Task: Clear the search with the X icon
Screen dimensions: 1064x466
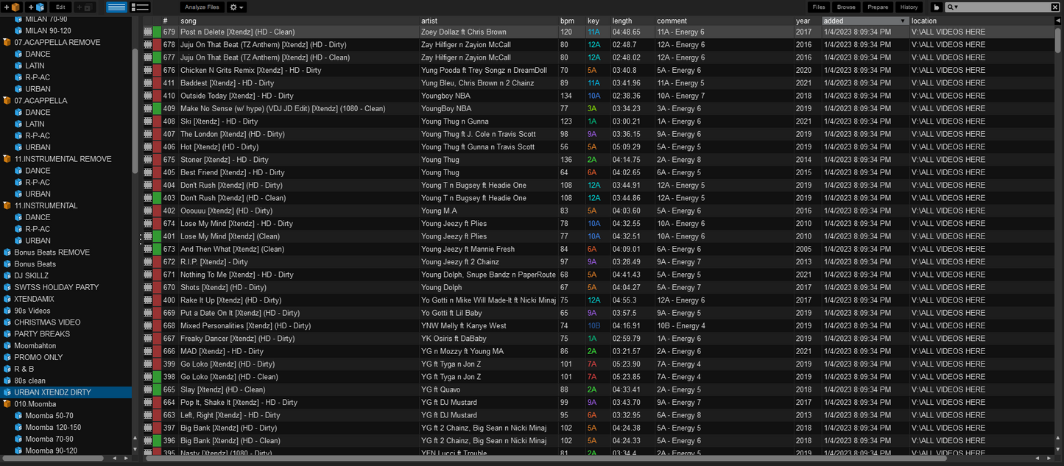Action: 1054,7
